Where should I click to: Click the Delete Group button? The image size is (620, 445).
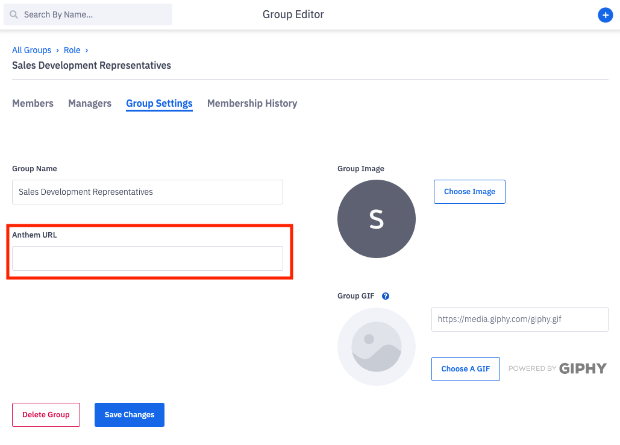pos(46,415)
